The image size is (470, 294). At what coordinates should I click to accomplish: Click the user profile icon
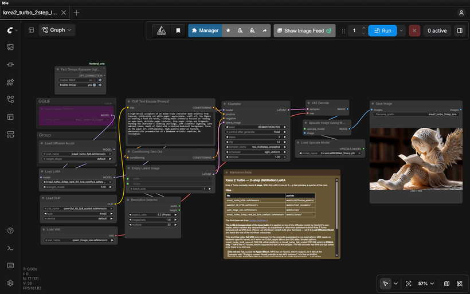tap(461, 13)
